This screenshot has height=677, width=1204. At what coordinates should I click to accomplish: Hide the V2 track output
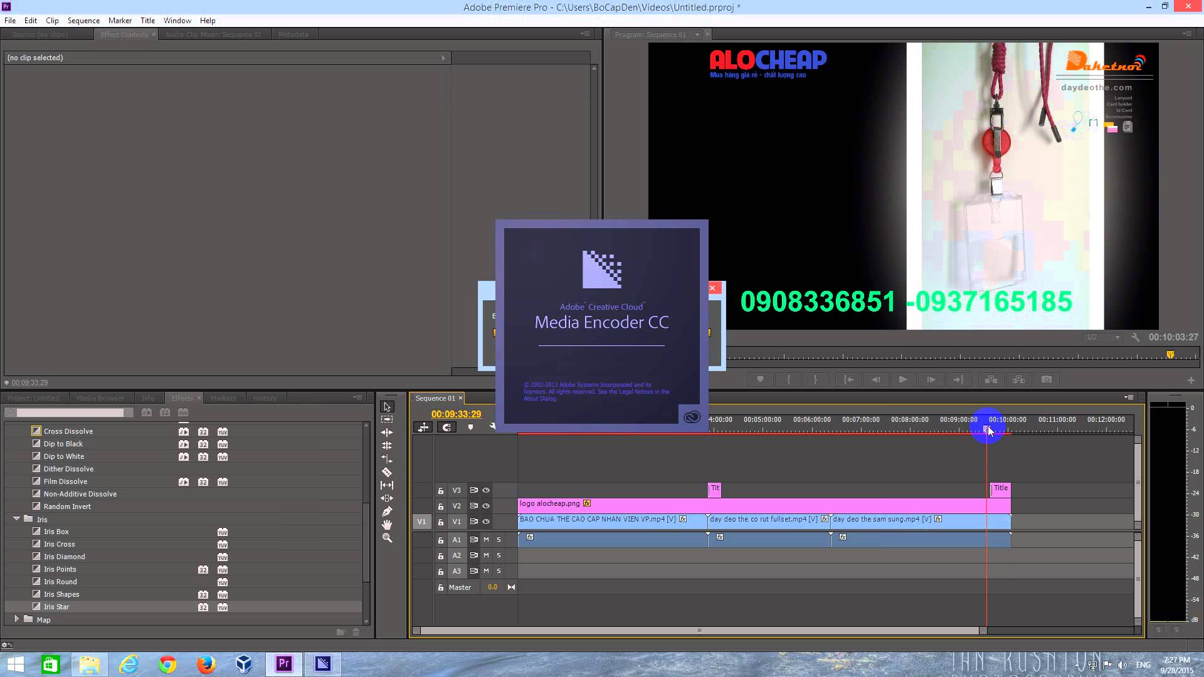point(486,506)
